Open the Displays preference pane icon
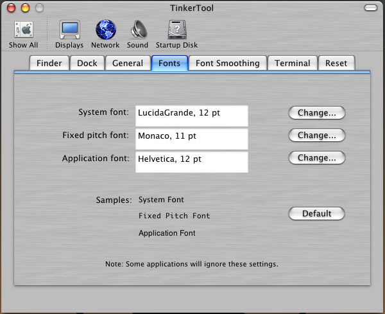 [70, 30]
